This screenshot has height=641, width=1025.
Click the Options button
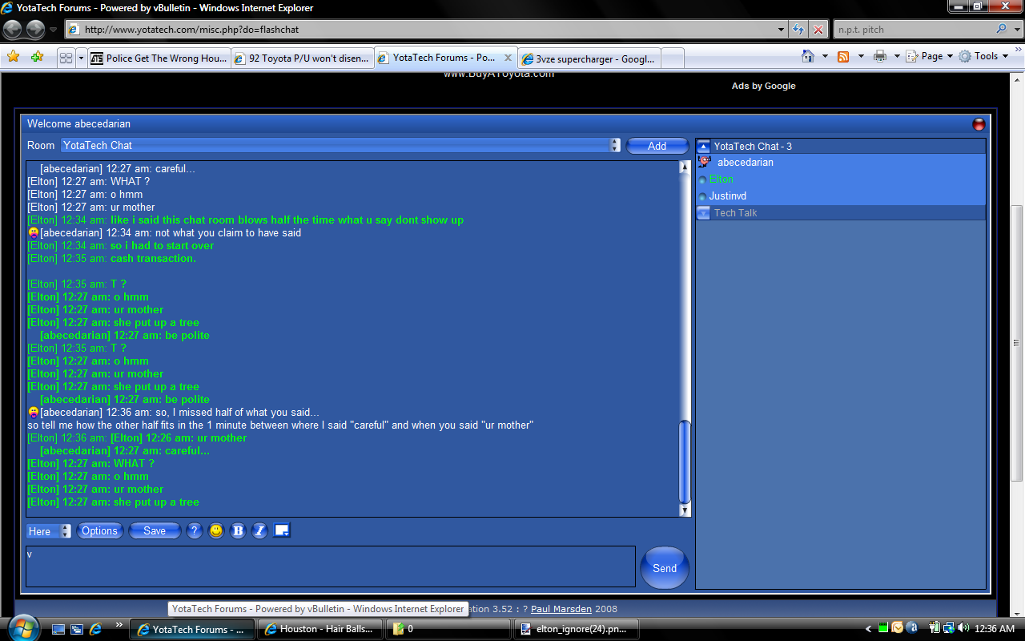[100, 530]
